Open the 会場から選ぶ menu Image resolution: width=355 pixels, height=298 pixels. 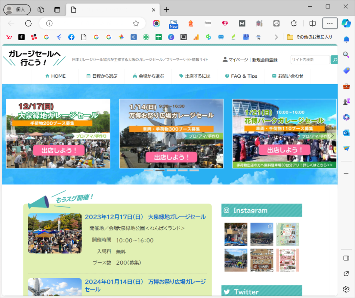(148, 76)
